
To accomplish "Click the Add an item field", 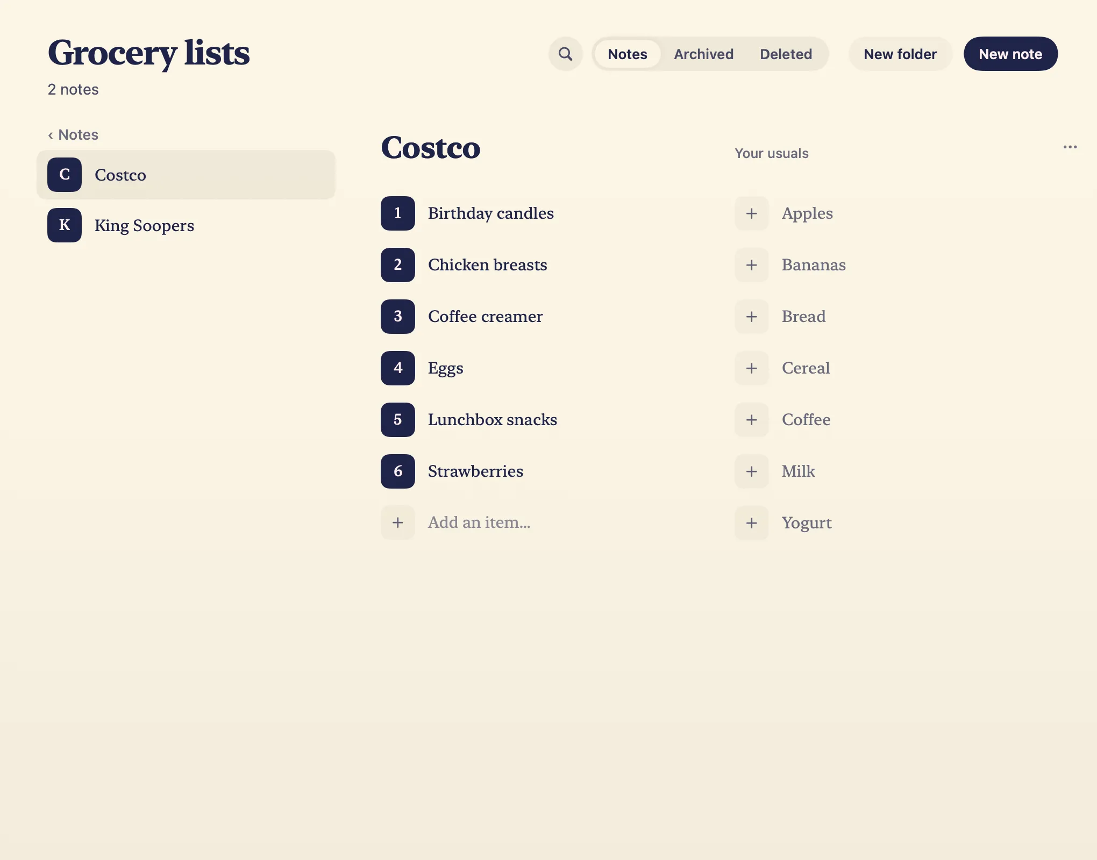I will click(479, 522).
